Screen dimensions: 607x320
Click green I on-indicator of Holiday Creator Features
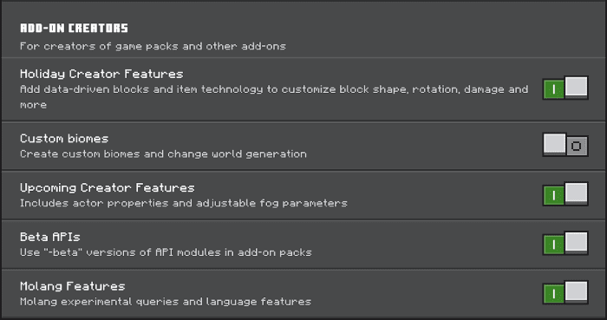(x=553, y=90)
